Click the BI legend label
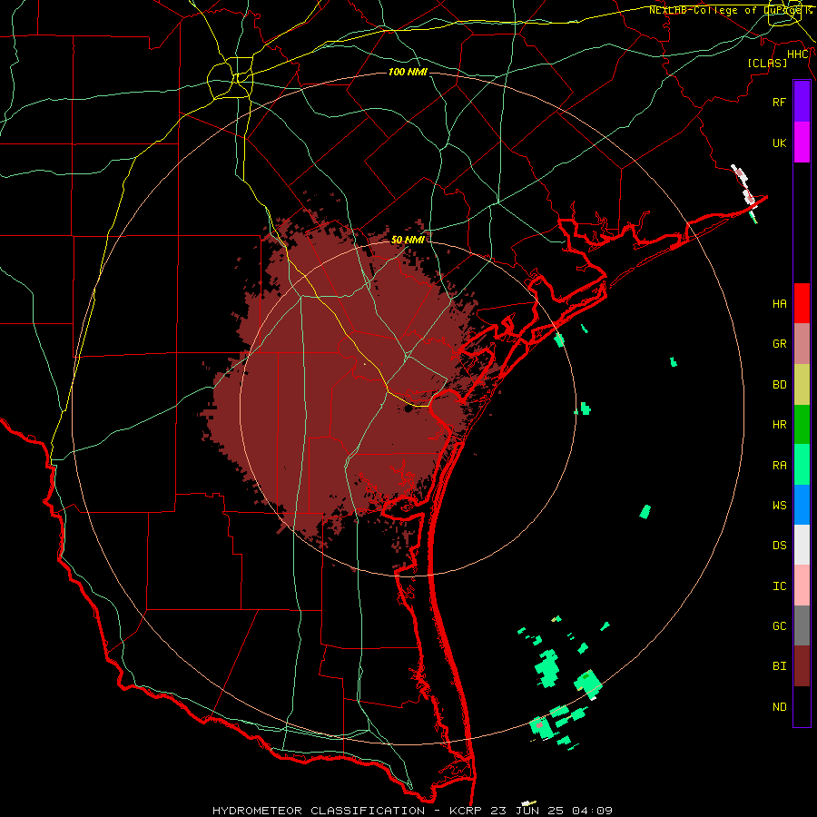This screenshot has width=817, height=817. click(x=779, y=666)
